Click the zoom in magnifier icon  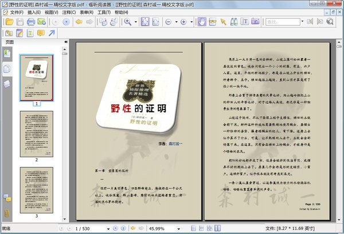pyautogui.click(x=127, y=22)
